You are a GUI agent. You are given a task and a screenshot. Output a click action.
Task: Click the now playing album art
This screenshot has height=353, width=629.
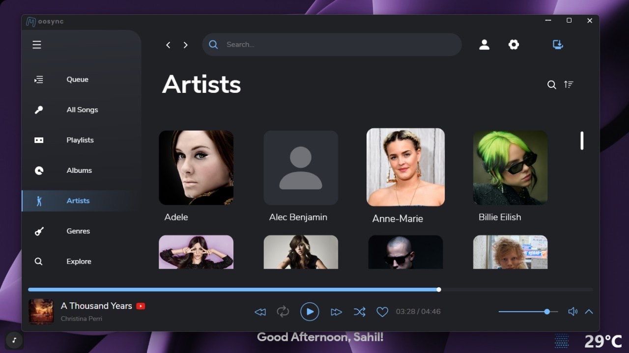click(41, 312)
